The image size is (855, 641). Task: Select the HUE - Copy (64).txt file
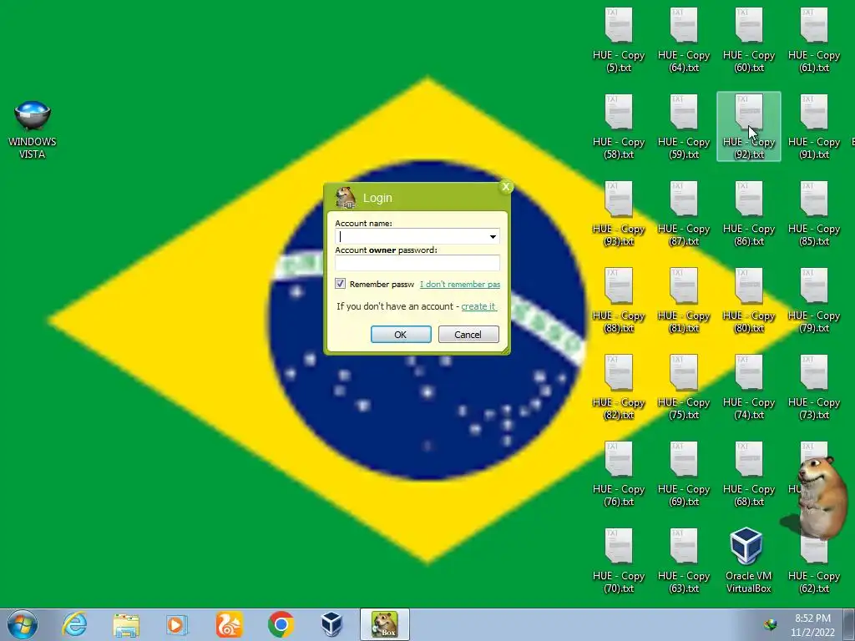coord(684,40)
